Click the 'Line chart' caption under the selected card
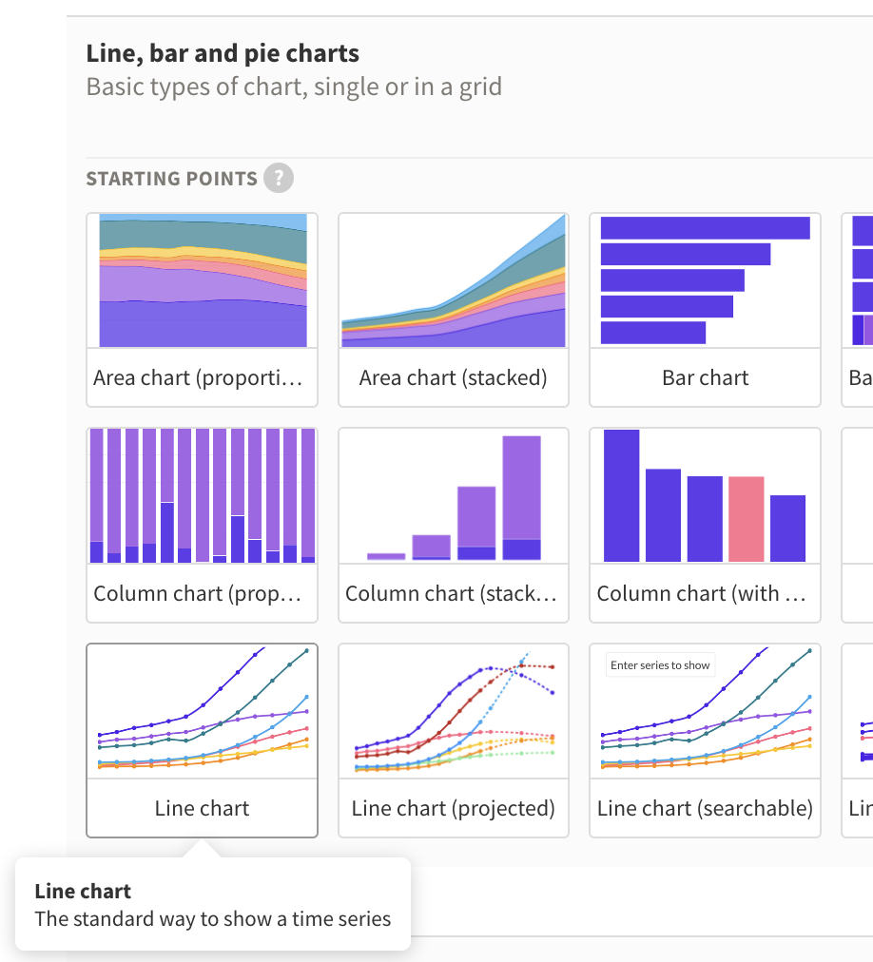Screen dimensions: 873x962 tap(203, 808)
